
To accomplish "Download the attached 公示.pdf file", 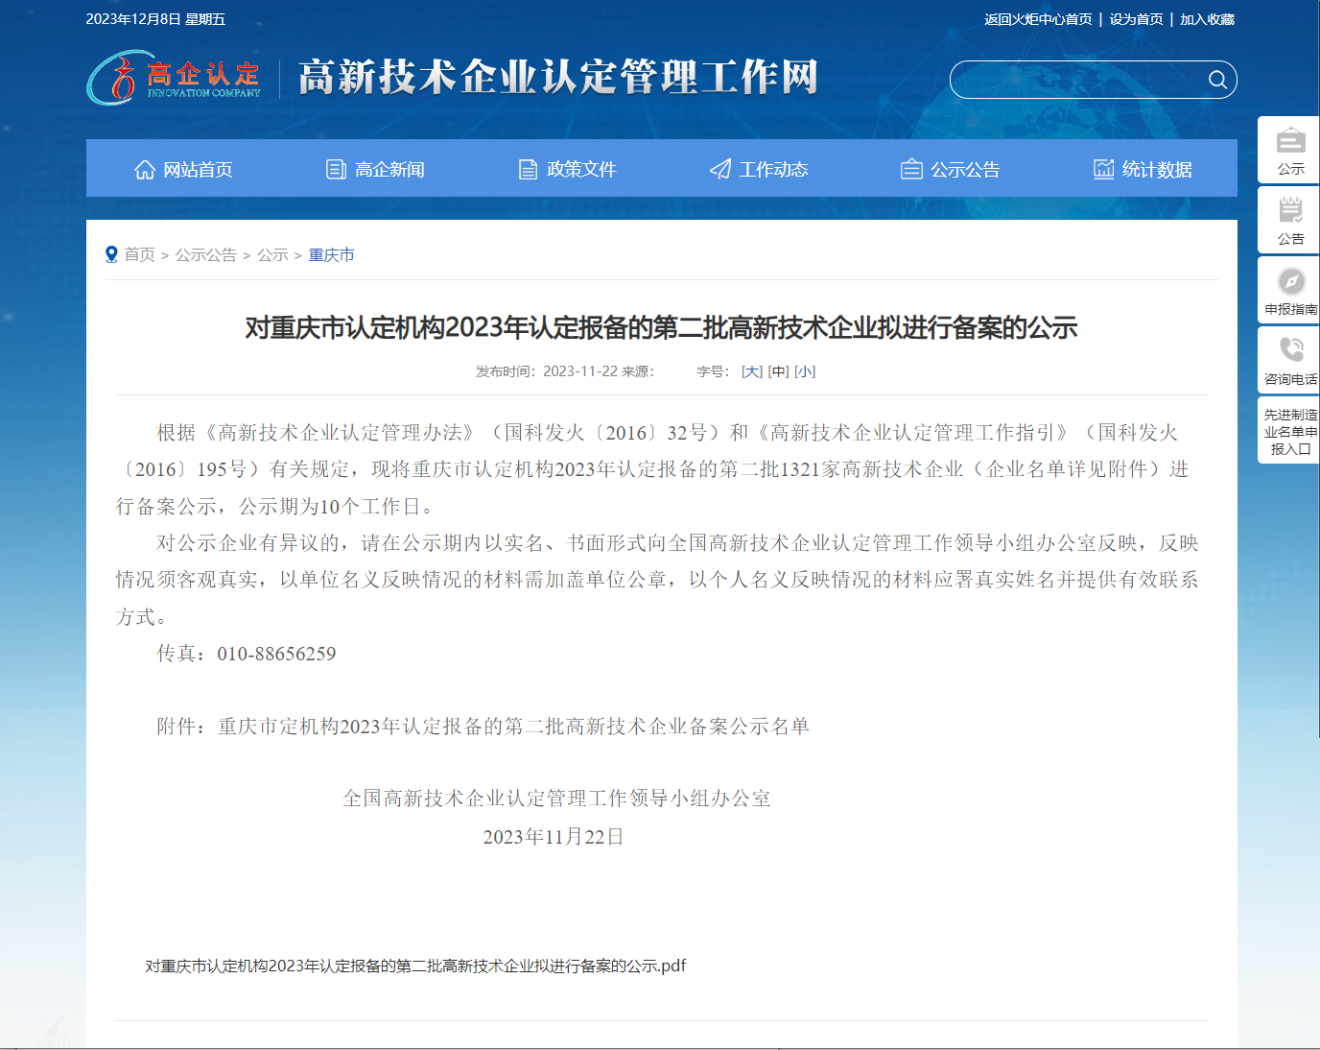I will (x=415, y=966).
